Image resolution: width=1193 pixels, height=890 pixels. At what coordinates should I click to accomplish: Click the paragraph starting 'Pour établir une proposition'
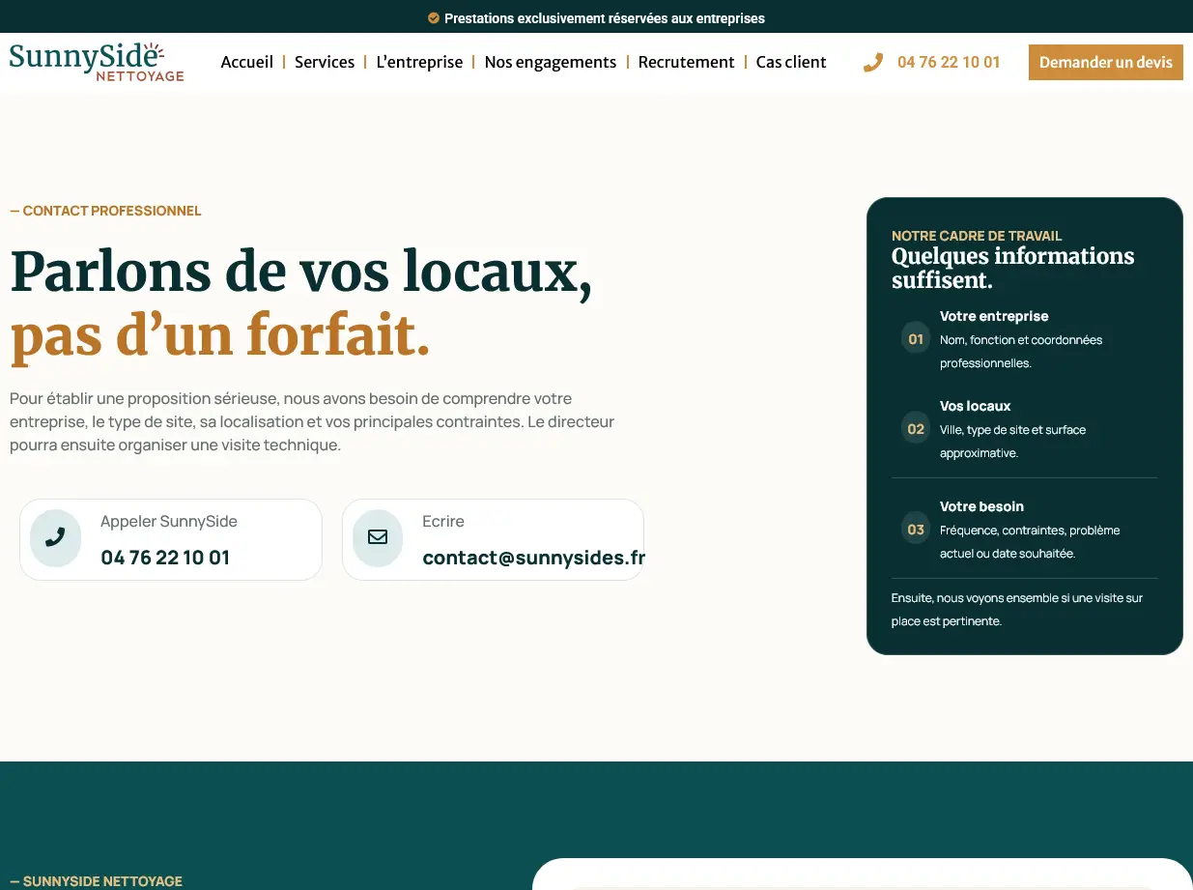312,421
